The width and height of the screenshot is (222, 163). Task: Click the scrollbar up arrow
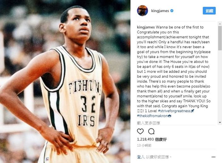220,24
